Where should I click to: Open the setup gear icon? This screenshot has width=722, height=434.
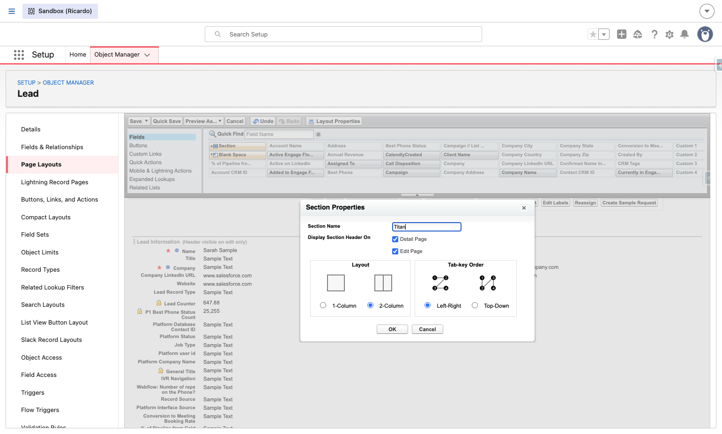[670, 34]
